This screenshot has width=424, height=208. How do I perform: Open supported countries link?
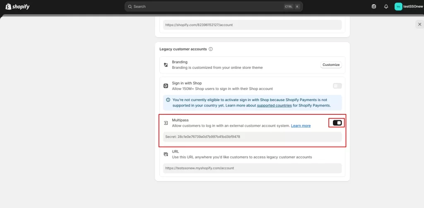(x=274, y=106)
